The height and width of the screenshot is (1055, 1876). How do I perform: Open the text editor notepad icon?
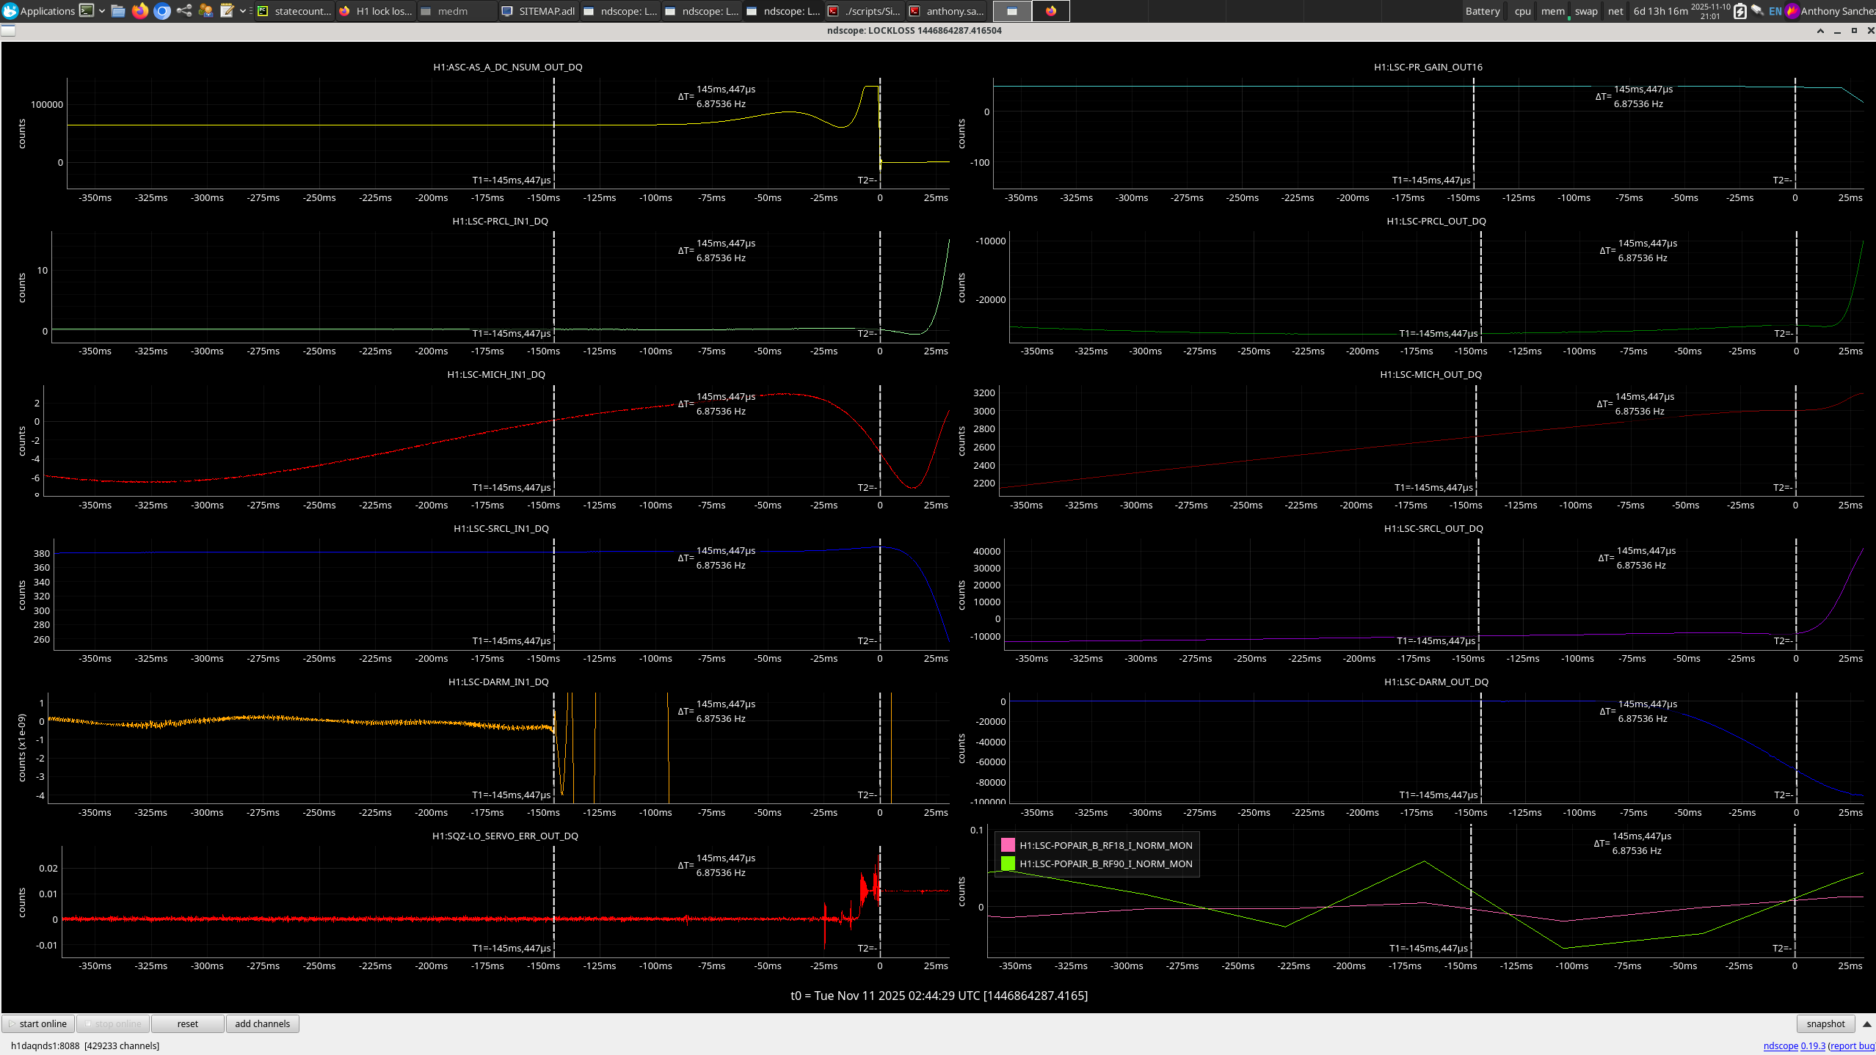227,11
